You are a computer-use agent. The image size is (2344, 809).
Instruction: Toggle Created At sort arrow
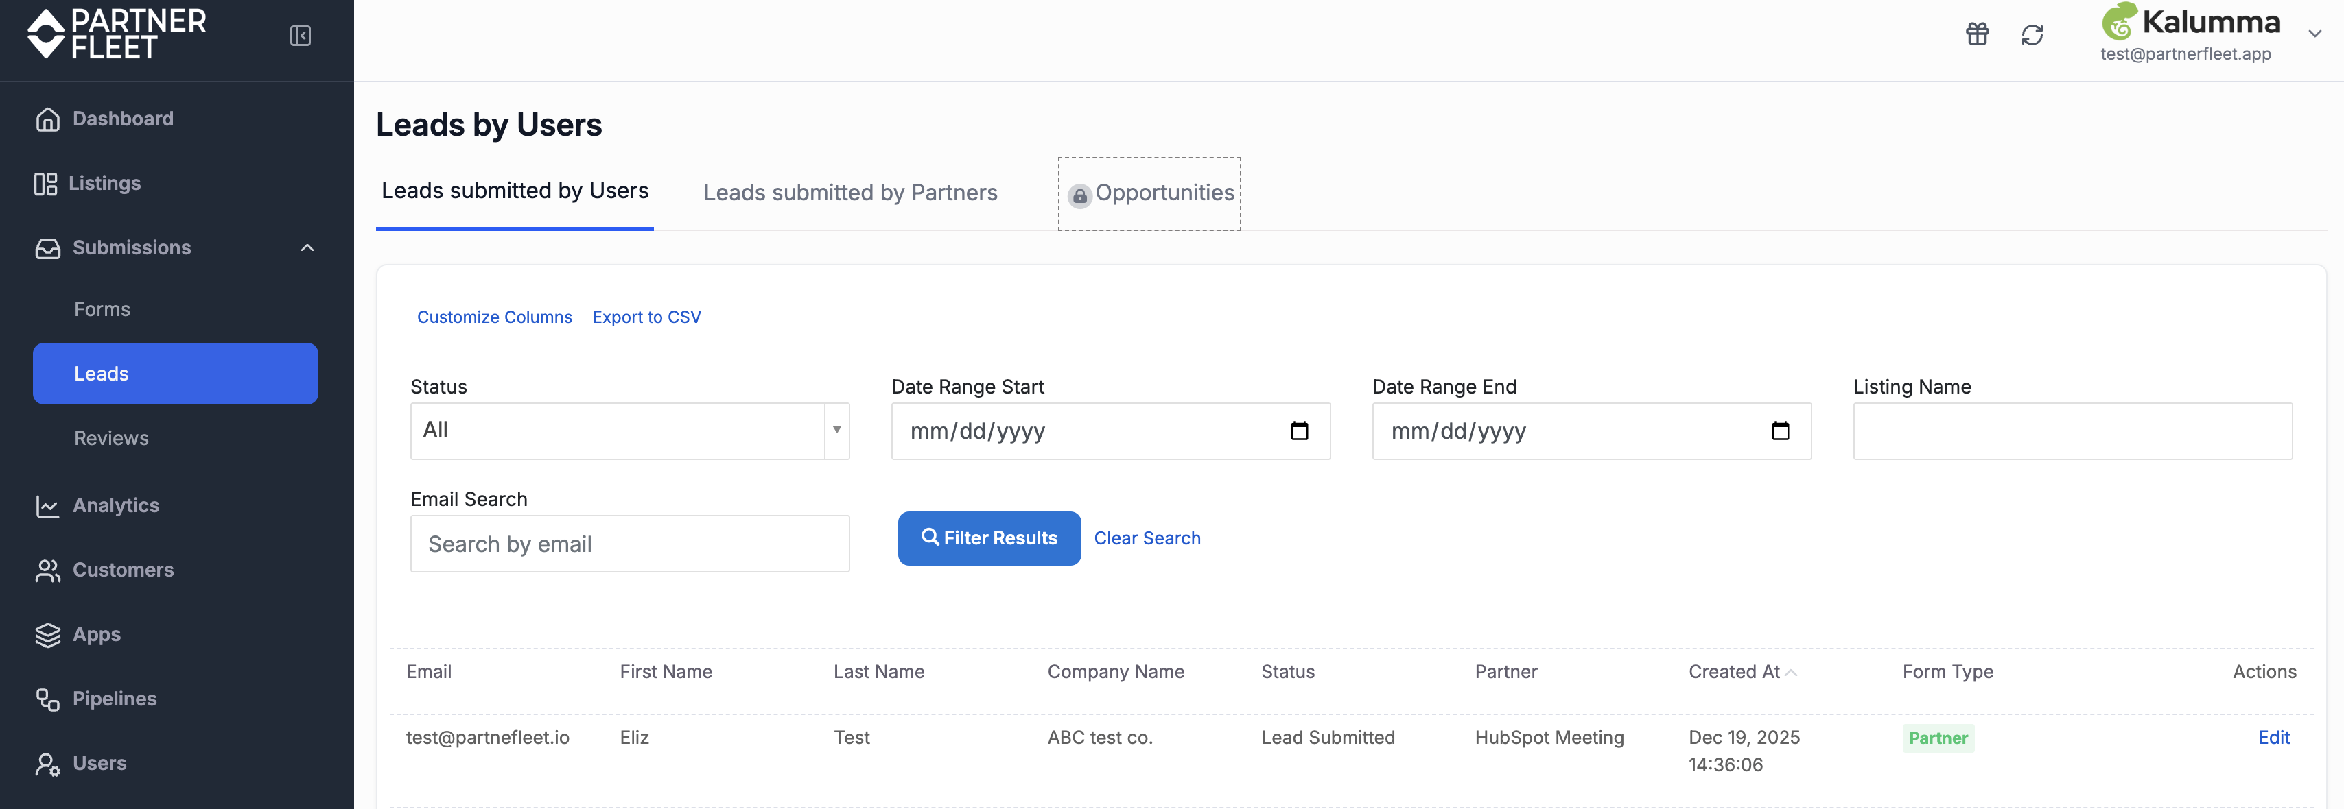(x=1791, y=673)
